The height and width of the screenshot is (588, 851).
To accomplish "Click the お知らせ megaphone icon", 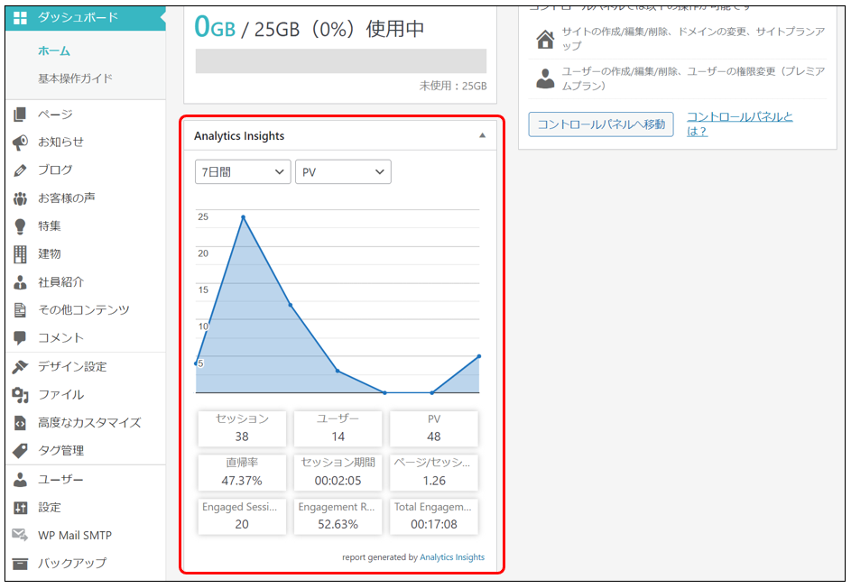I will point(20,142).
